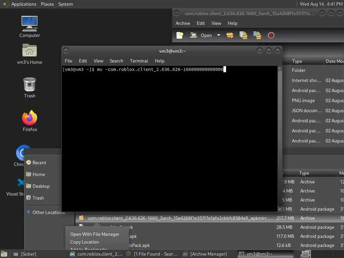The height and width of the screenshot is (258, 344).
Task: Launch Firefox from the desktop
Action: click(x=30, y=121)
